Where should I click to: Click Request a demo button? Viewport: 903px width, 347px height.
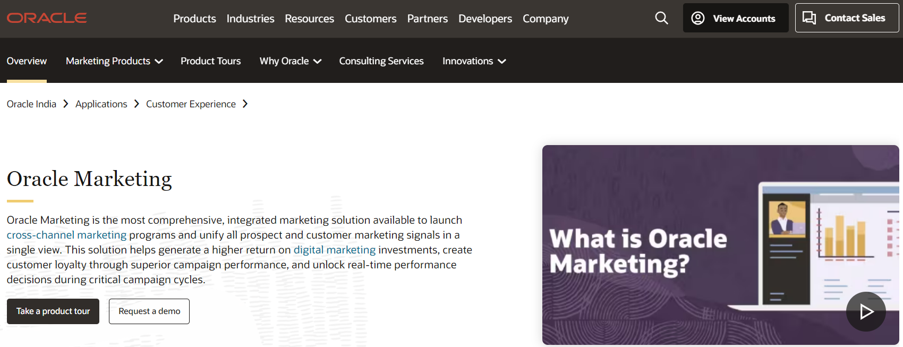point(149,311)
